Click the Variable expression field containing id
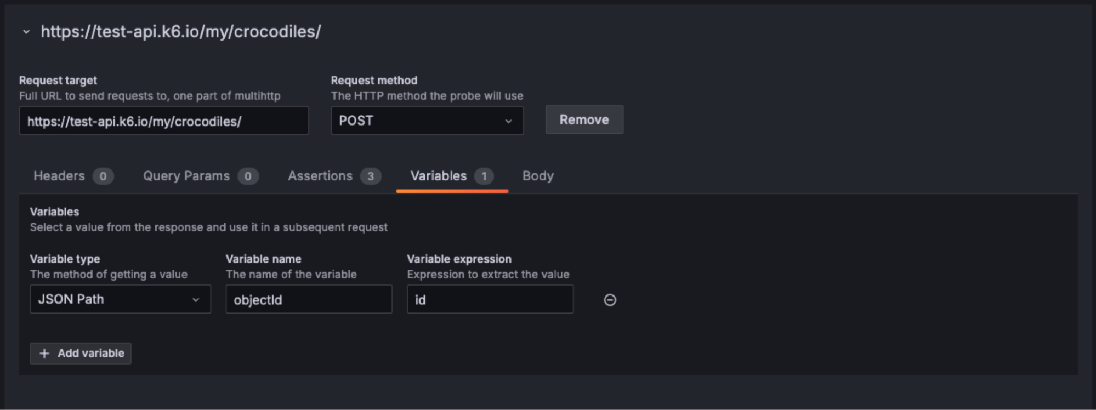 (x=490, y=299)
